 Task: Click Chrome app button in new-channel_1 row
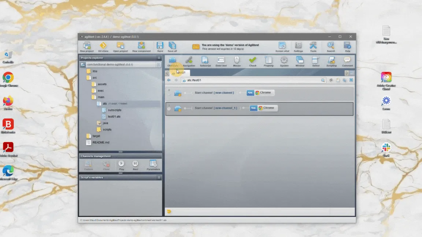(x=264, y=108)
